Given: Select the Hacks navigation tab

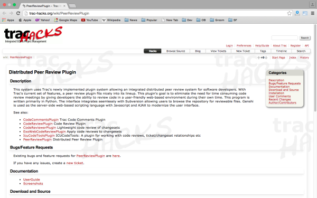Looking at the screenshot, I should click(x=153, y=51).
